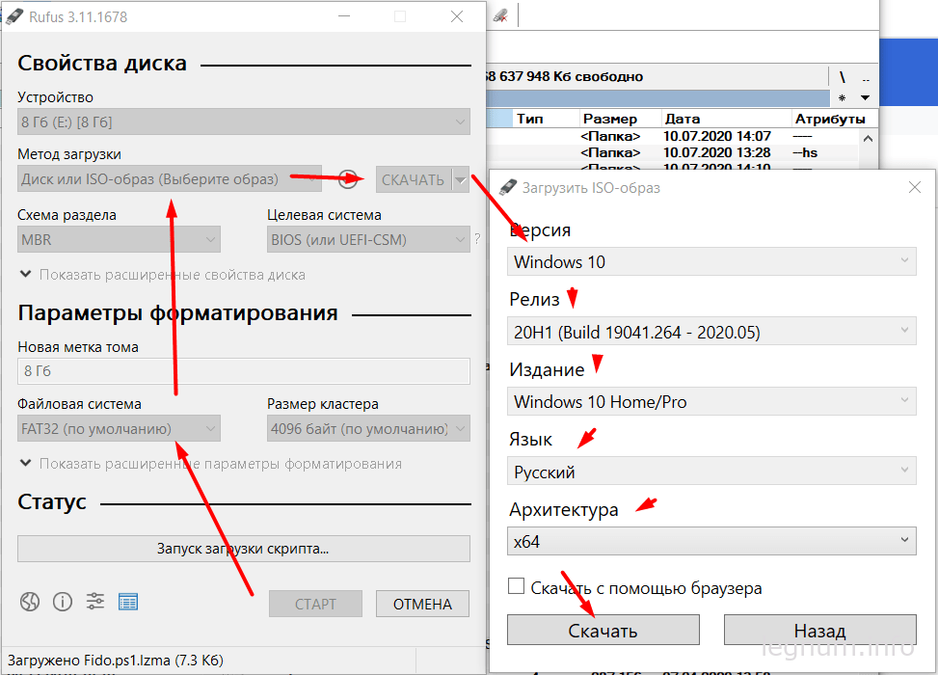Click the asterisk button in file manager
The image size is (938, 675).
pyautogui.click(x=842, y=98)
